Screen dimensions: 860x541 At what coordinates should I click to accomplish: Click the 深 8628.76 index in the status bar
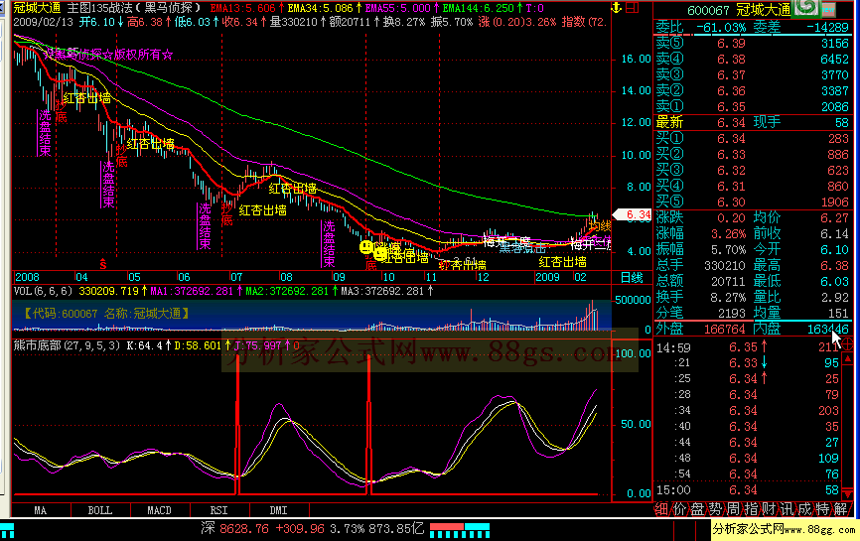(x=234, y=528)
